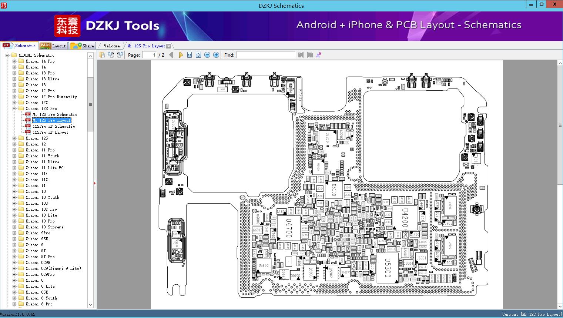Click the application icon in the title bar

[x=4, y=5]
